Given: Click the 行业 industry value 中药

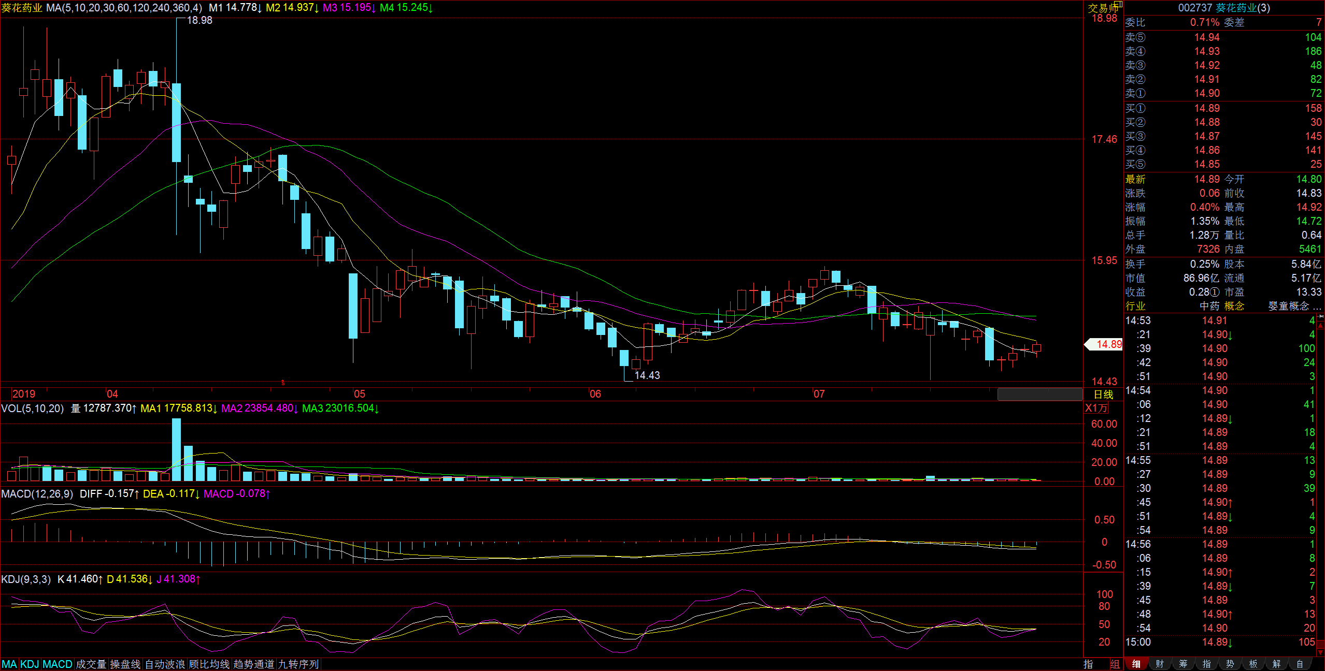Looking at the screenshot, I should tap(1210, 306).
